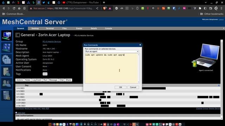Open the My Account sidebar icon
The height and width of the screenshot is (126, 225).
pos(7,48)
